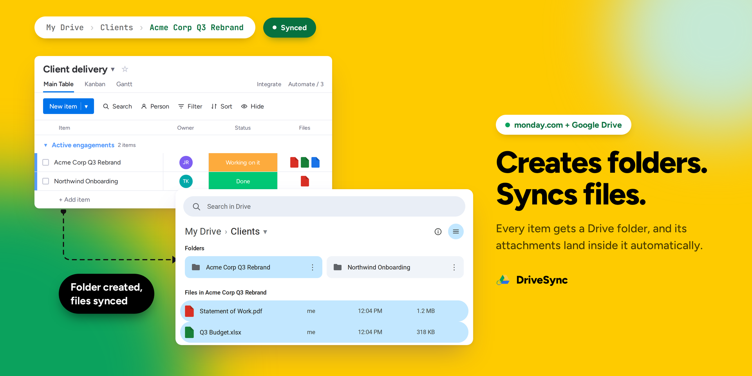752x376 pixels.
Task: Click the 1.2 MB file size
Action: [426, 311]
